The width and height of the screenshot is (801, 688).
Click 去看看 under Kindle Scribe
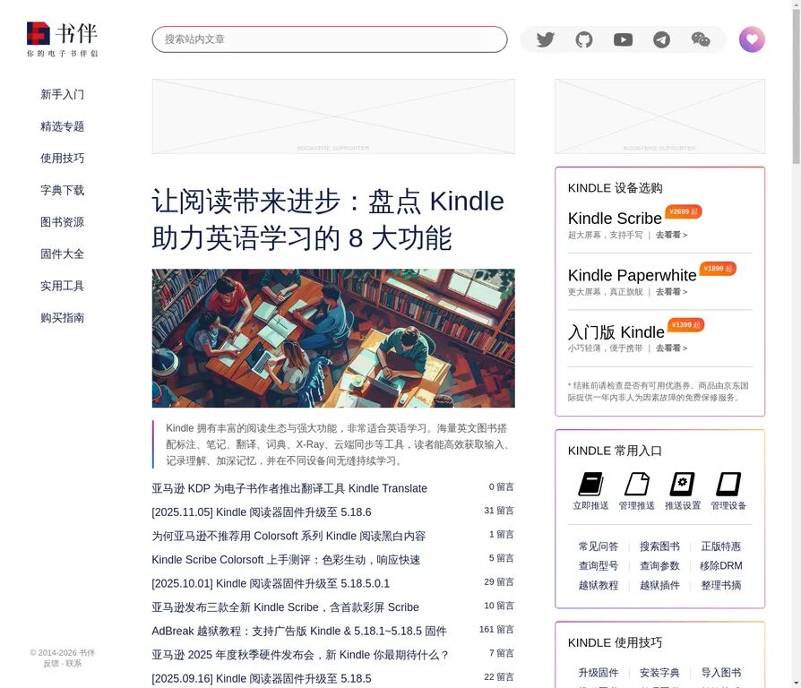[x=671, y=235]
